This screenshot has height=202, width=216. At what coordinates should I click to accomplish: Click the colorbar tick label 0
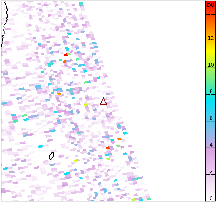click(211, 198)
